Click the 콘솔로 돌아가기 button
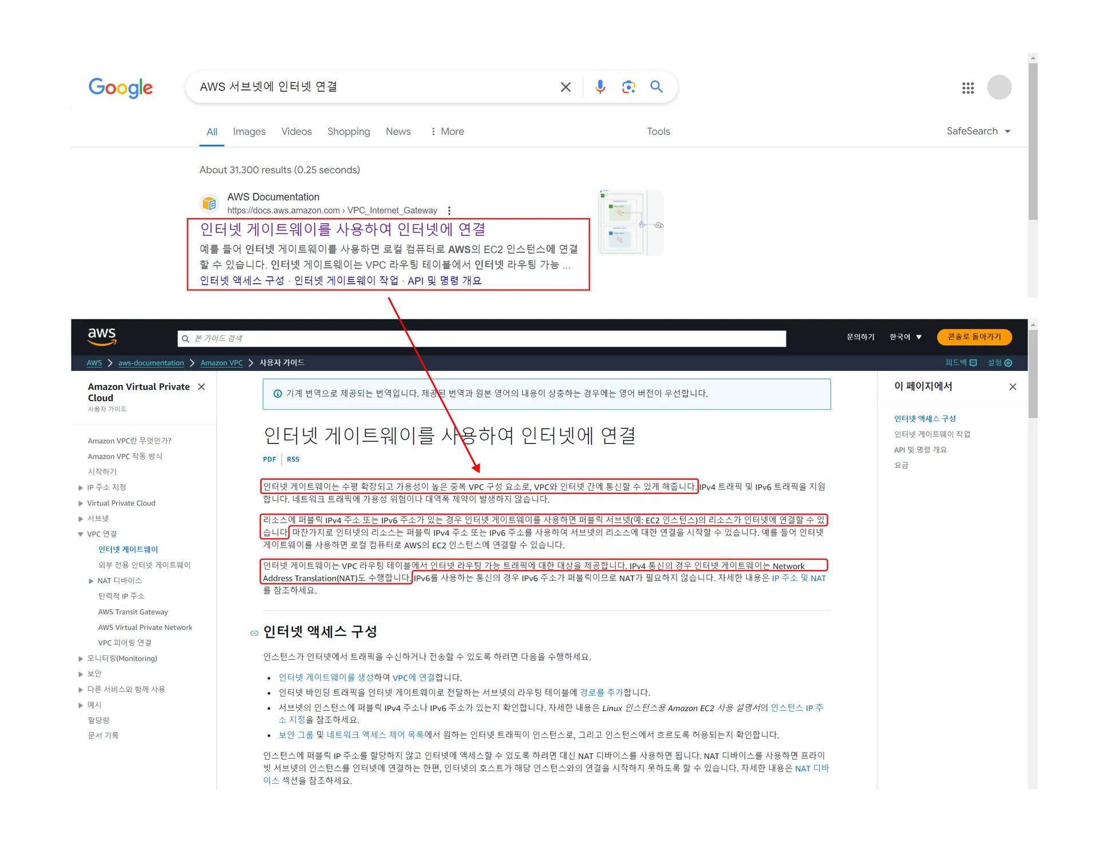Screen dimensions: 1099x842 (x=974, y=337)
